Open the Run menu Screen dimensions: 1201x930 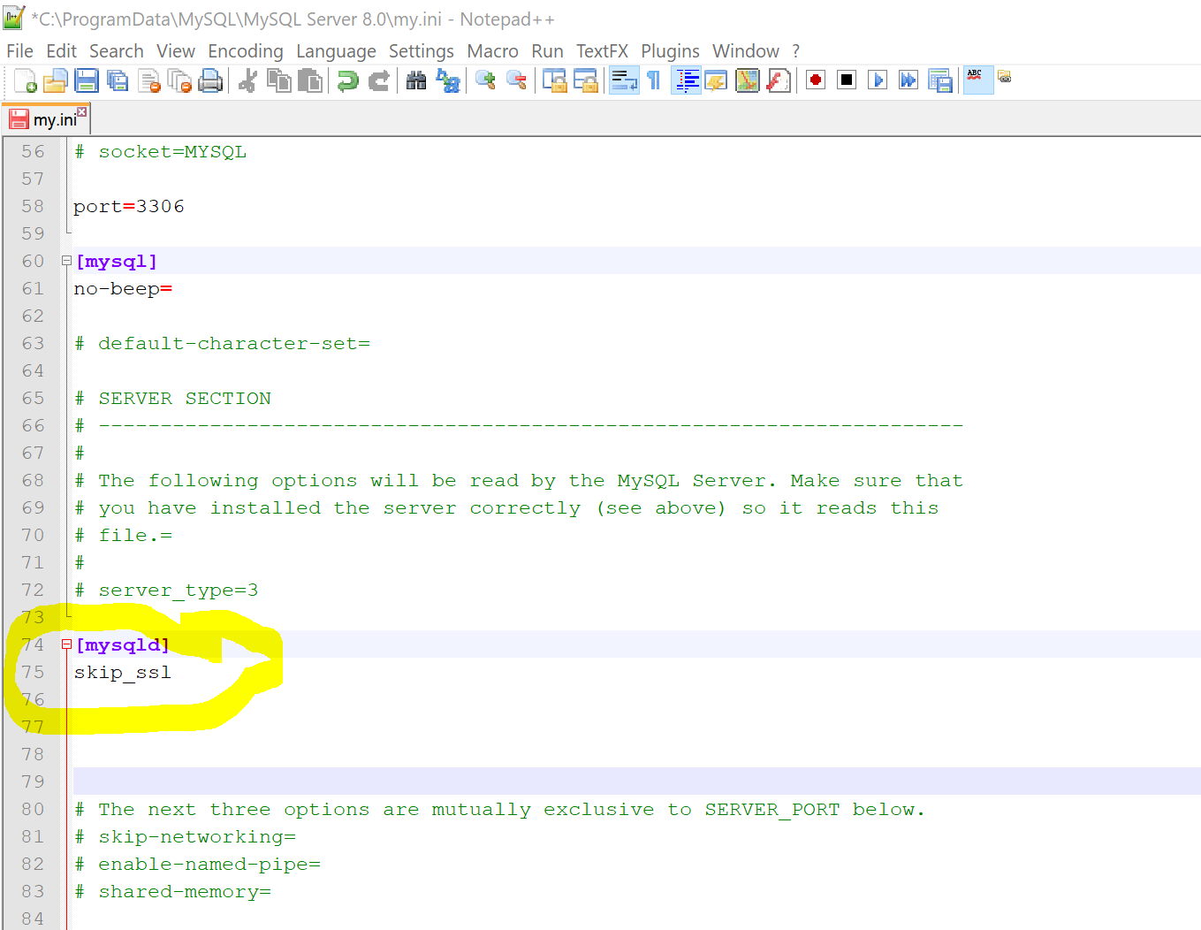(547, 51)
